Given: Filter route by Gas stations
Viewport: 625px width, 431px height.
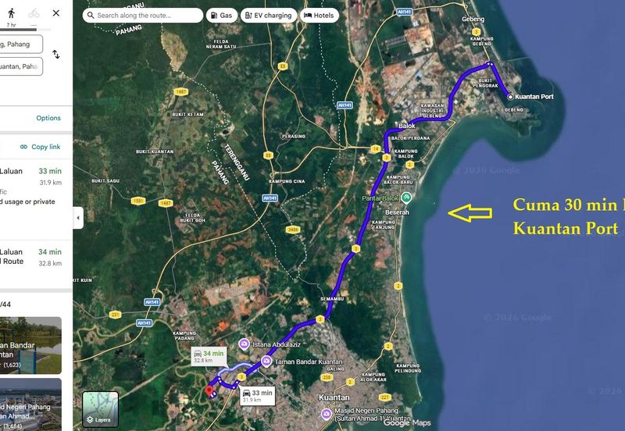Looking at the screenshot, I should click(222, 15).
